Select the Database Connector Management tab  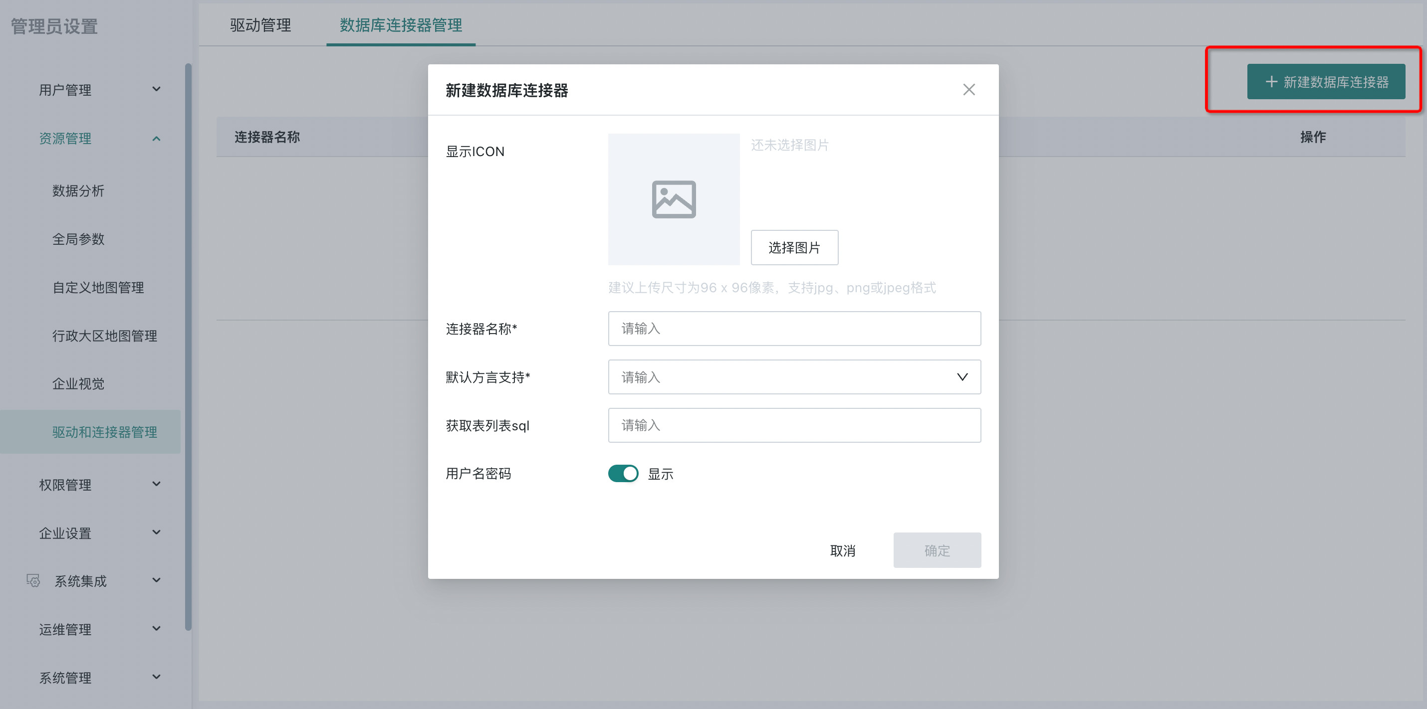pyautogui.click(x=401, y=25)
